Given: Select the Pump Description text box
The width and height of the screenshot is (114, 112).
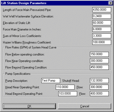Looking at the screenshot, I should pyautogui.click(x=51, y=80).
